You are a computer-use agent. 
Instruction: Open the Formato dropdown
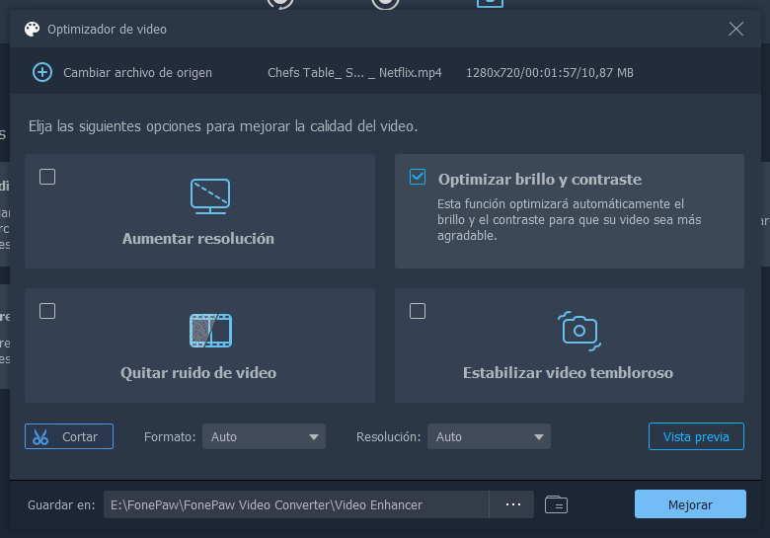264,436
